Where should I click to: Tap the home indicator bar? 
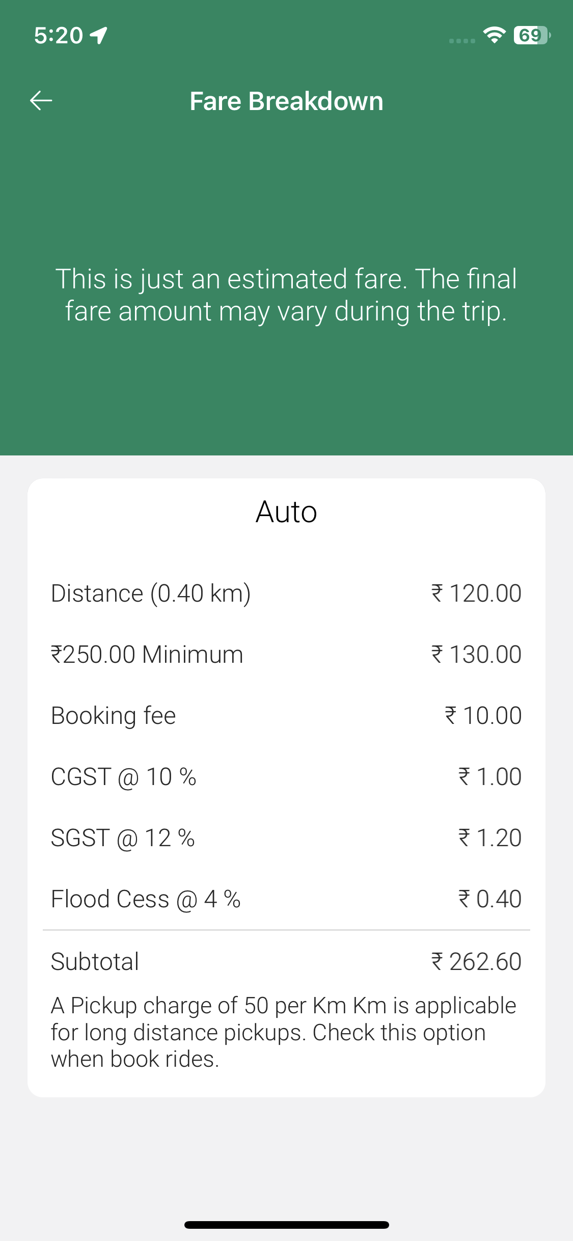pos(286,1225)
